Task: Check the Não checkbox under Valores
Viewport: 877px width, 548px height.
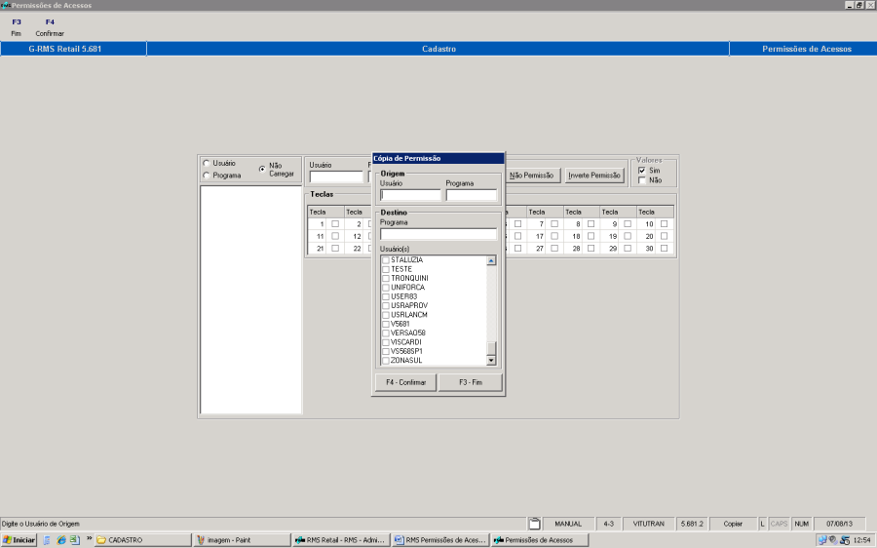Action: coord(641,180)
